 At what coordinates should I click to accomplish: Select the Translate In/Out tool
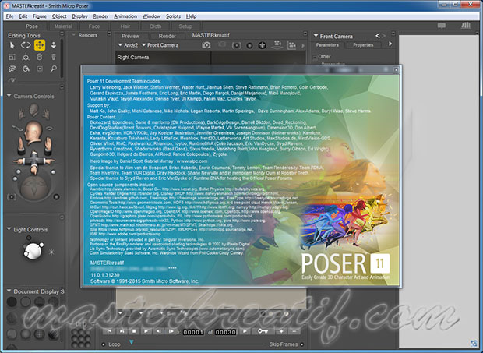click(54, 45)
